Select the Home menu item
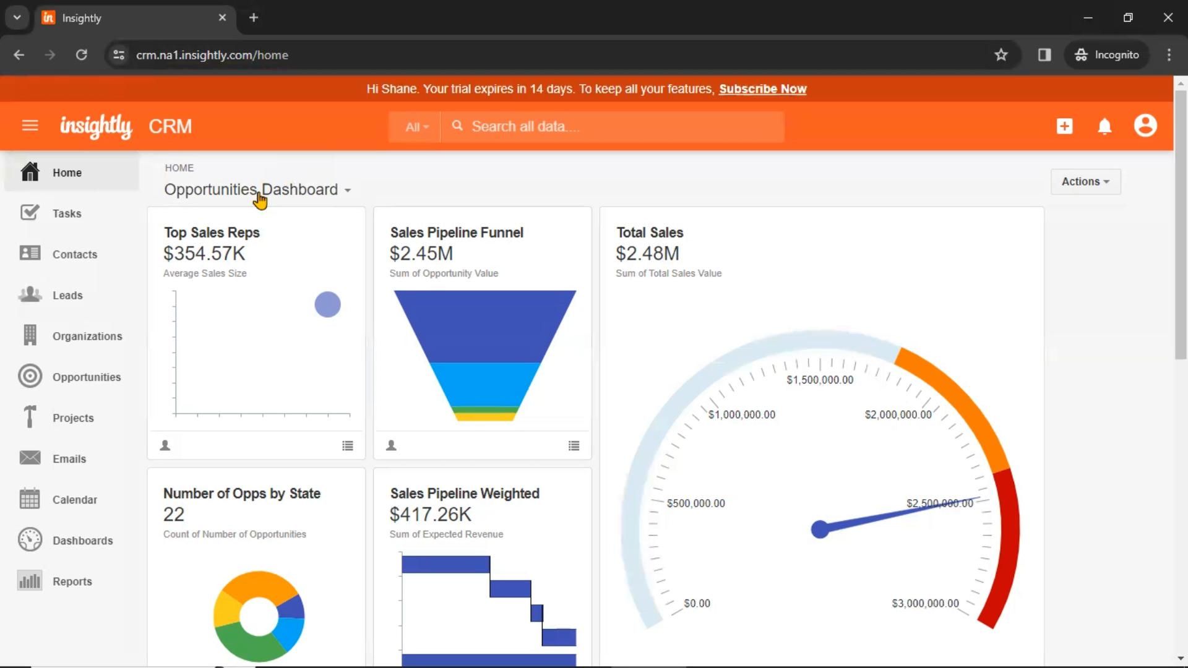The image size is (1188, 668). [x=67, y=172]
